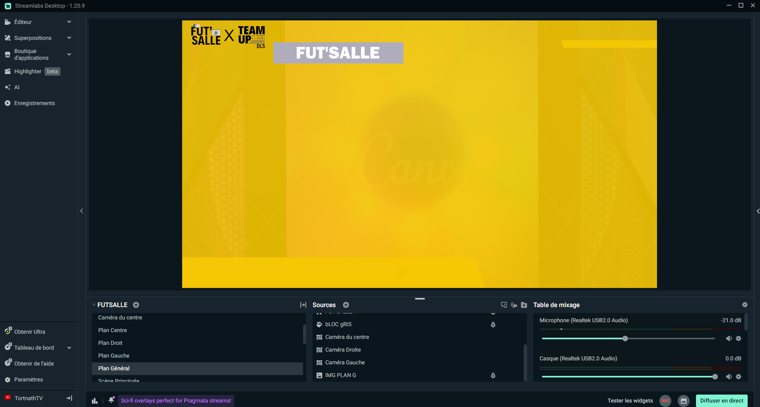Open scene transitions icon beside Sources

tap(303, 305)
